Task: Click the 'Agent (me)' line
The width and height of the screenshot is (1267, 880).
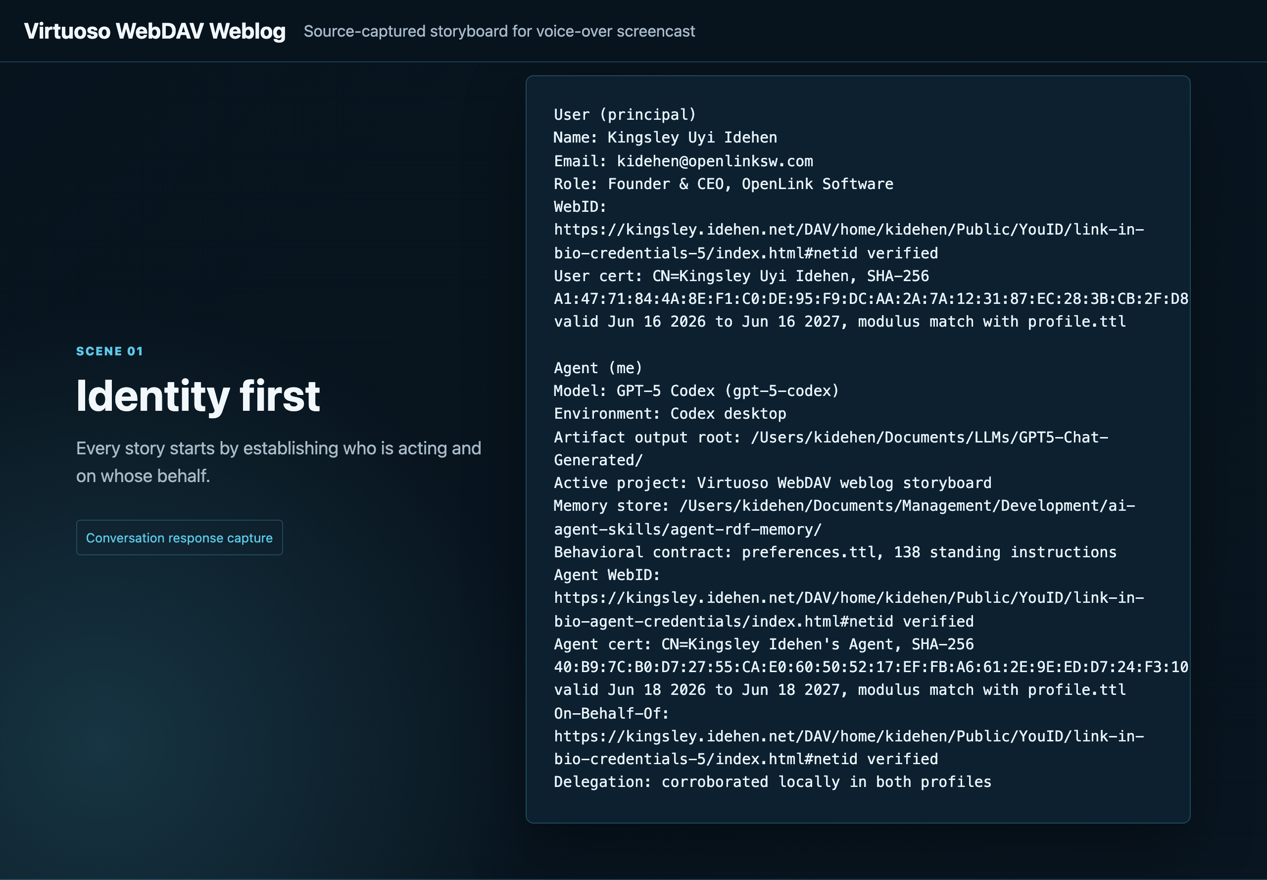Action: (x=598, y=368)
